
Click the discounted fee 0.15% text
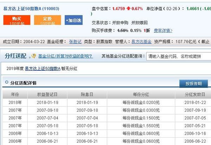click(x=136, y=31)
